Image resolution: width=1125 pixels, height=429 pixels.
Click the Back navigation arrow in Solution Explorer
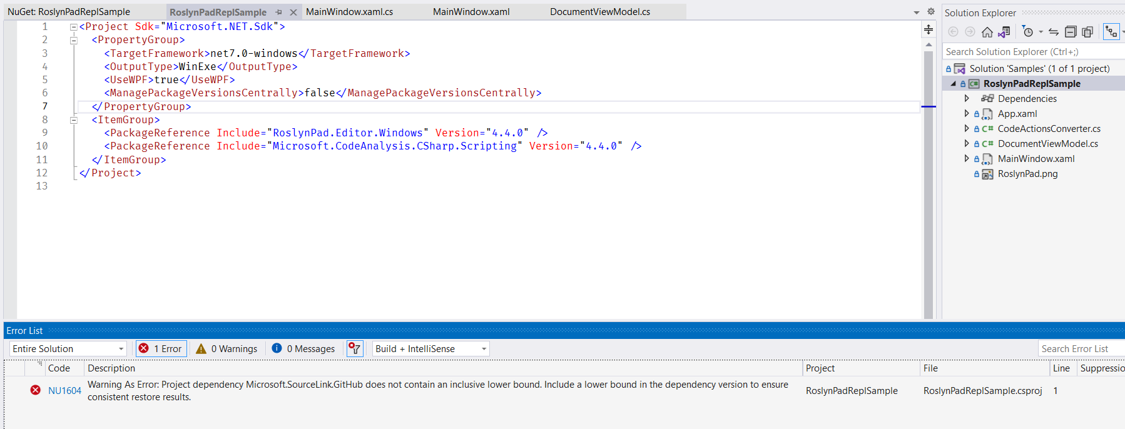pos(953,32)
